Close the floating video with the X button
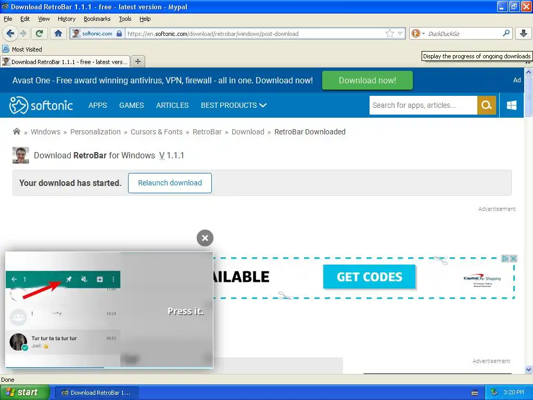Viewport: 533px width, 400px height. [205, 238]
